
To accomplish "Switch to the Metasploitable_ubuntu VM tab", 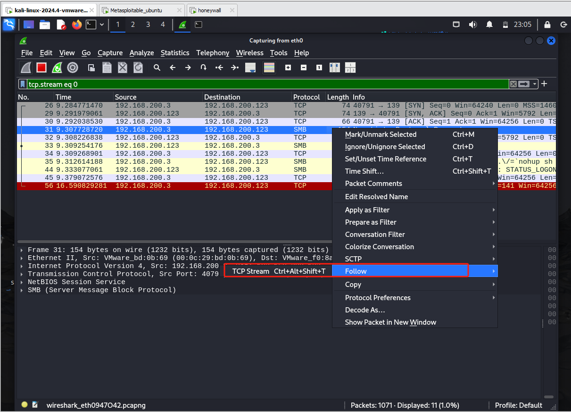I will (x=141, y=10).
